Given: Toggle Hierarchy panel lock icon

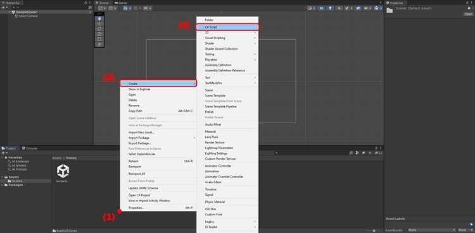Looking at the screenshot, I should coord(85,3).
